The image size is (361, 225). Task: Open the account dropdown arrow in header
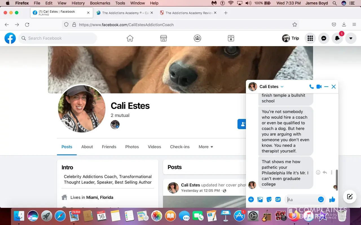click(351, 38)
